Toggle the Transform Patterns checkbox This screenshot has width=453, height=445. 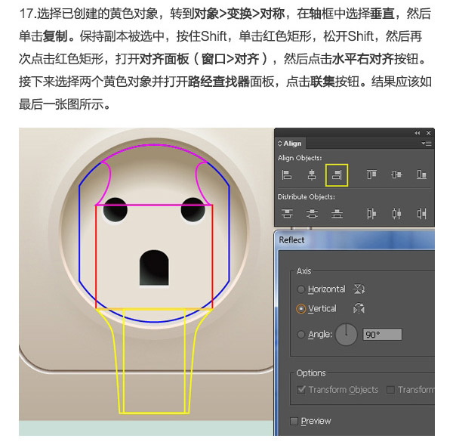[390, 390]
